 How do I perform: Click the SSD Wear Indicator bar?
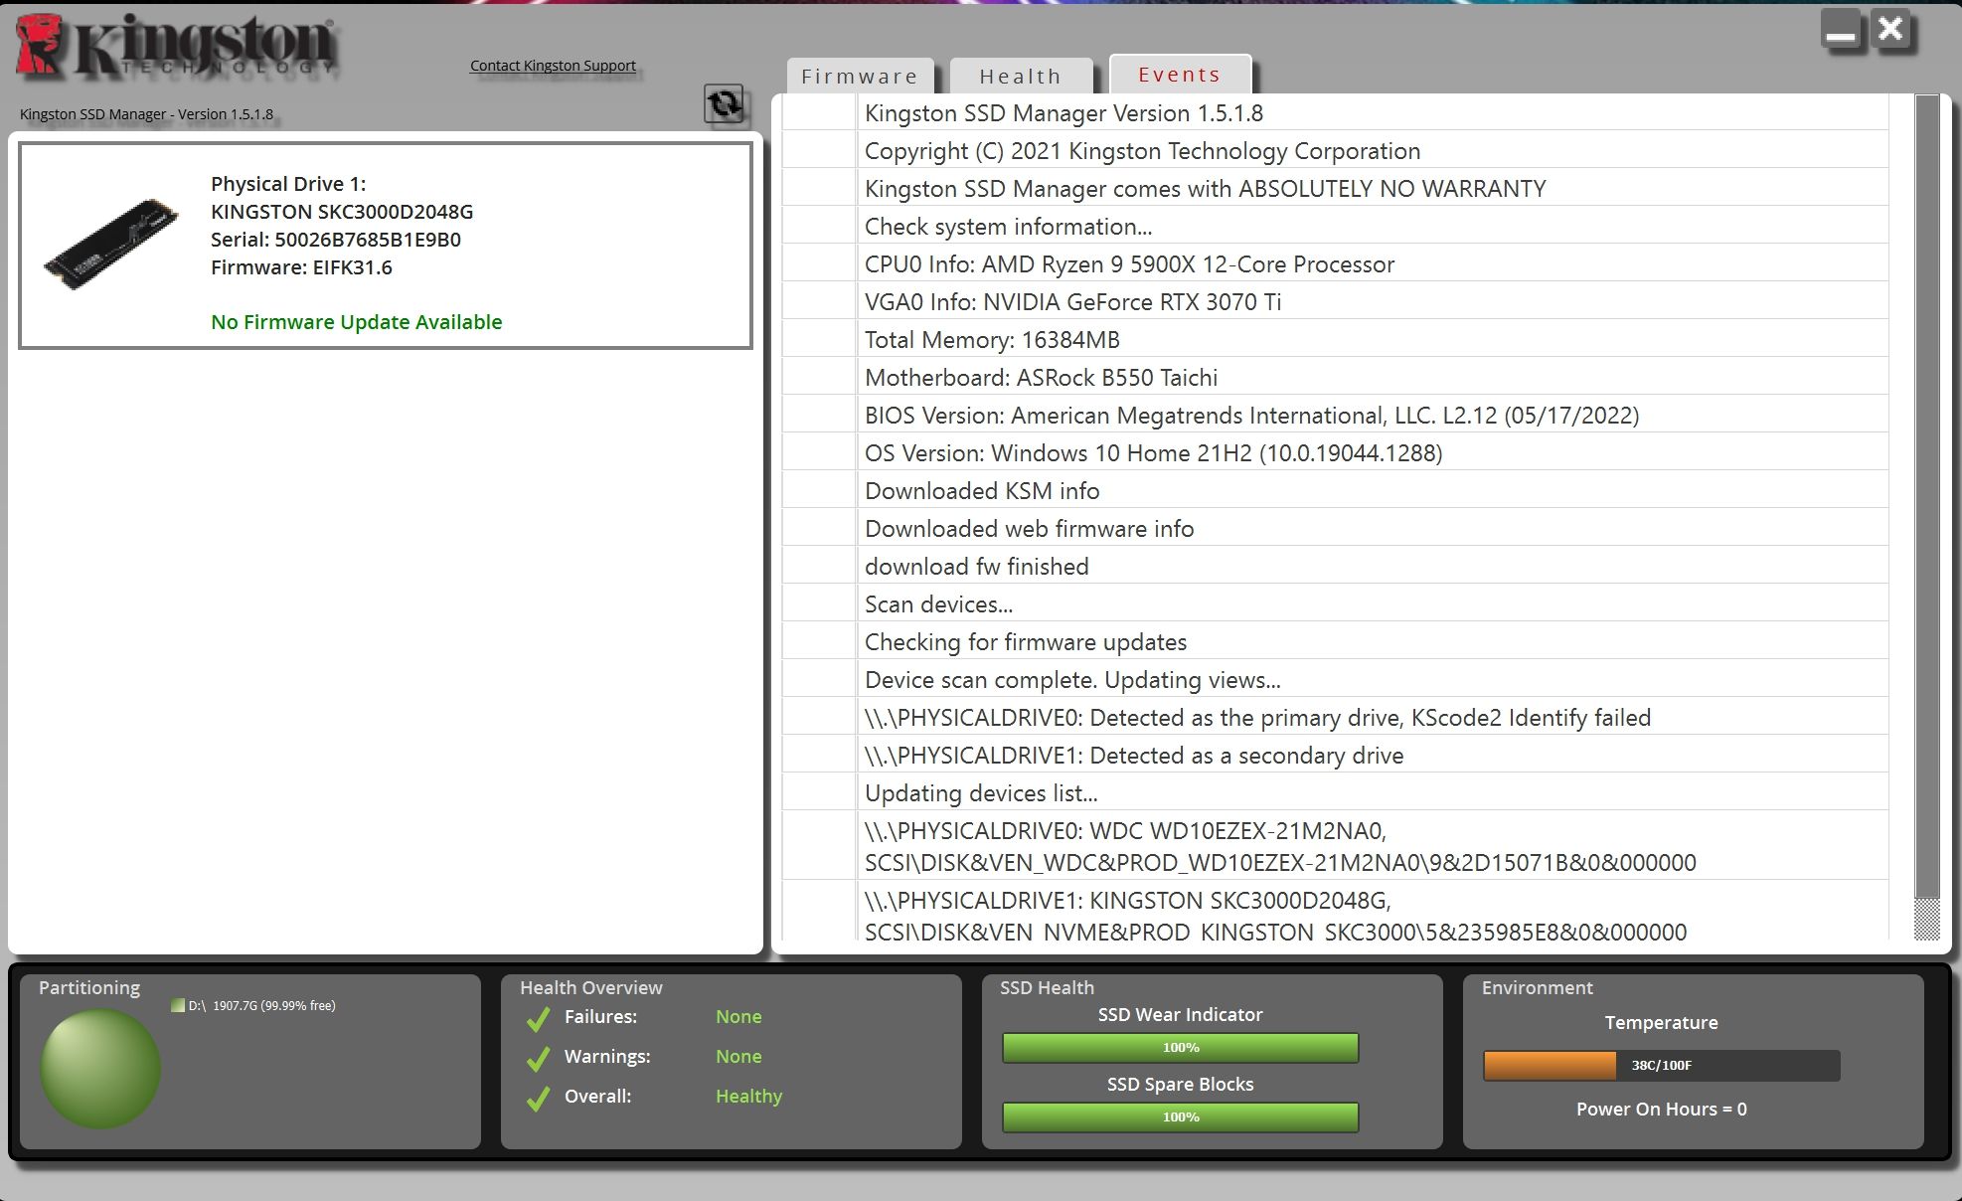pyautogui.click(x=1181, y=1048)
